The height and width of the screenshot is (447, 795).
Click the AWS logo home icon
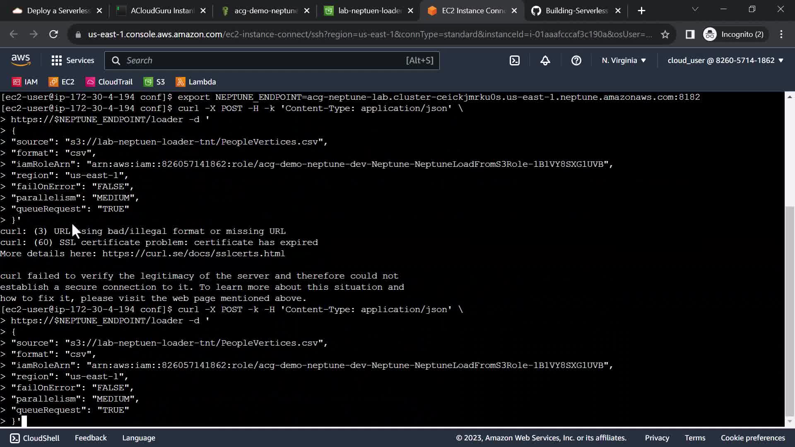point(21,60)
